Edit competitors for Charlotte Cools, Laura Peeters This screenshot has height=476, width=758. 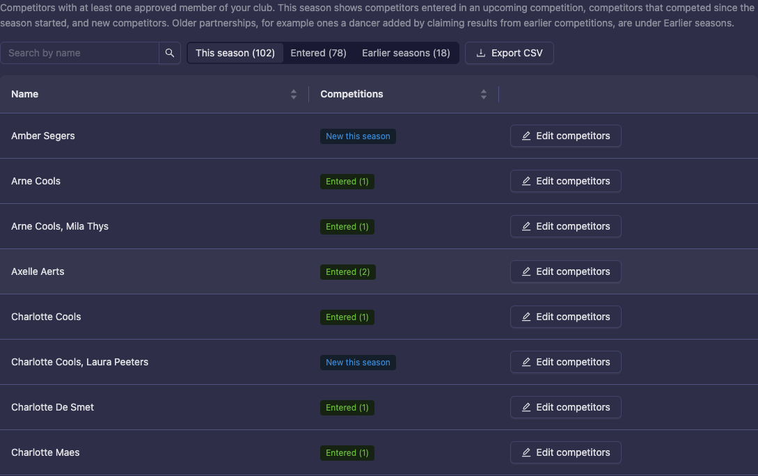coord(566,362)
